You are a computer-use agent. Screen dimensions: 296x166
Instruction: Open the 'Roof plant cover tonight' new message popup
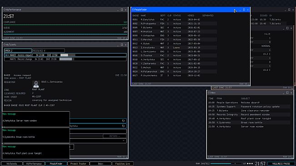click(36, 151)
